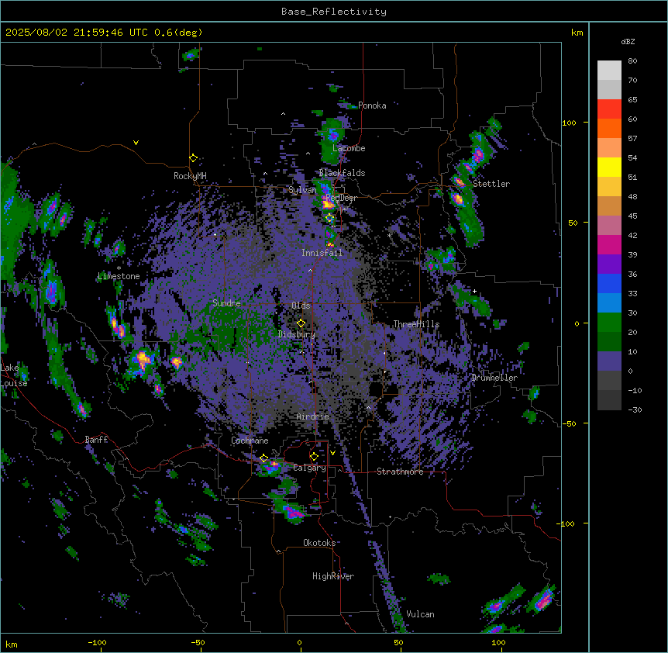Click the yellow V marker northwest of RockyMH
Image resolution: width=668 pixels, height=653 pixels.
pyautogui.click(x=136, y=143)
